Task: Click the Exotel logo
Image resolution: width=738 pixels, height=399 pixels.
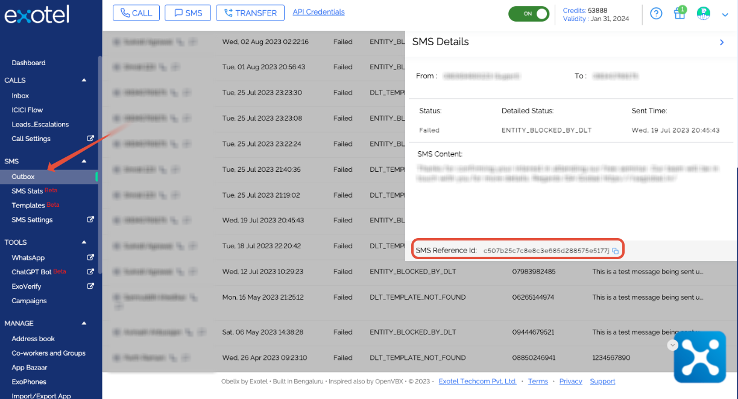Action: pyautogui.click(x=37, y=14)
